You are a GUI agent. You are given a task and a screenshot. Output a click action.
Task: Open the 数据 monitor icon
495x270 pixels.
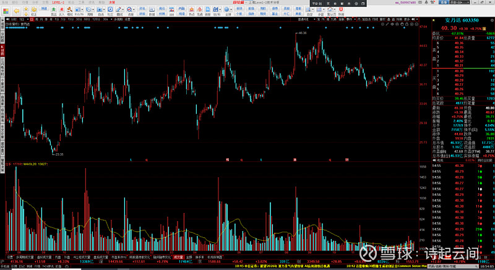[x=152, y=11]
